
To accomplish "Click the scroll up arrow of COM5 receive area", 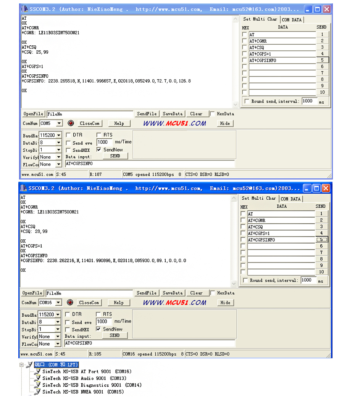I will 236,19.
